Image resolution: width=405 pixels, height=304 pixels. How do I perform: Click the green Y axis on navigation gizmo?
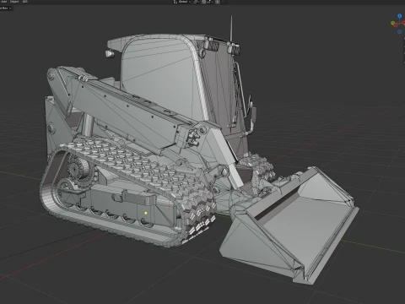point(392,23)
